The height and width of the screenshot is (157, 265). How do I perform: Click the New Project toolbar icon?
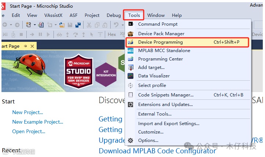point(28,25)
